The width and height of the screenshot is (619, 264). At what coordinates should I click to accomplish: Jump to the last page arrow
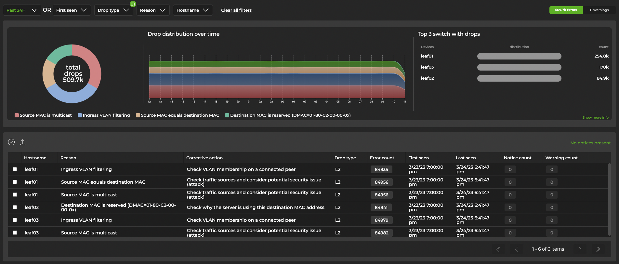coord(598,249)
